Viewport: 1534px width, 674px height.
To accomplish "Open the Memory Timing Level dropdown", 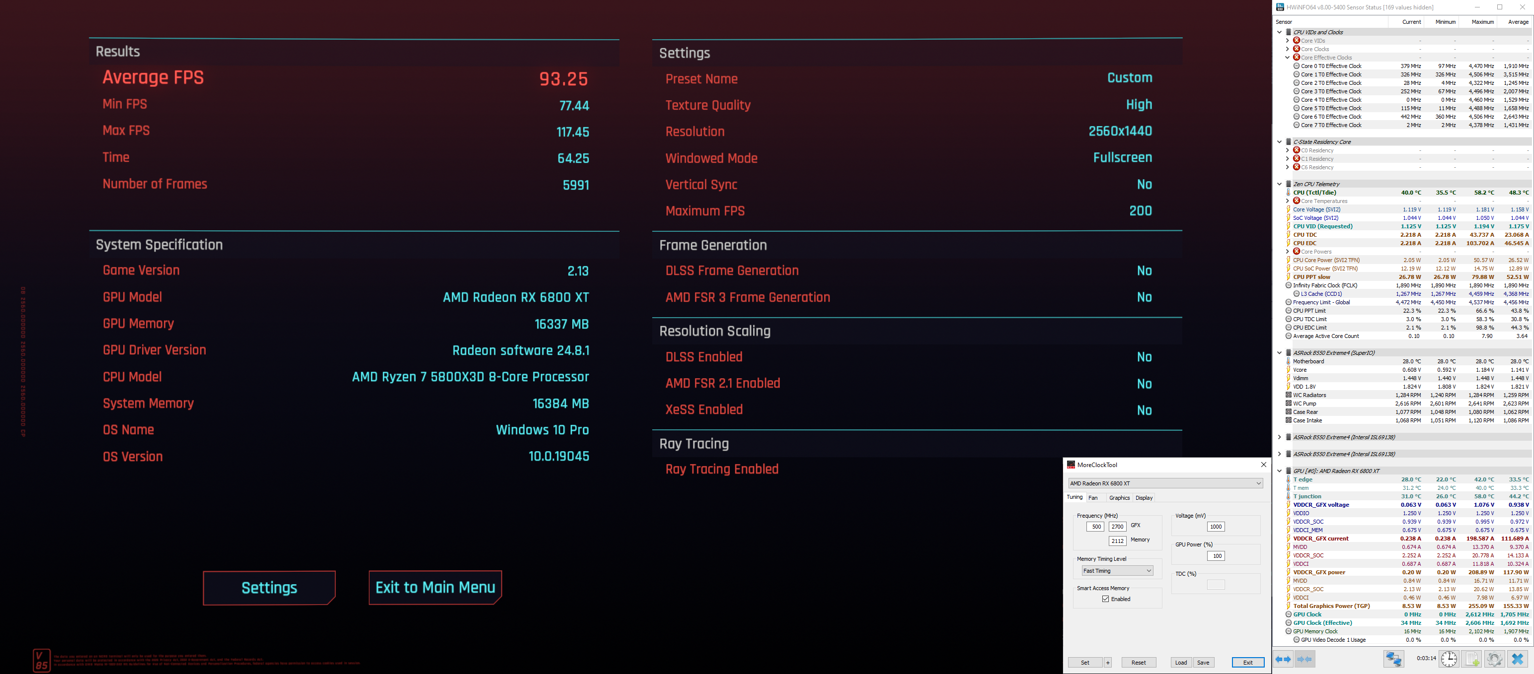I will tap(1117, 570).
